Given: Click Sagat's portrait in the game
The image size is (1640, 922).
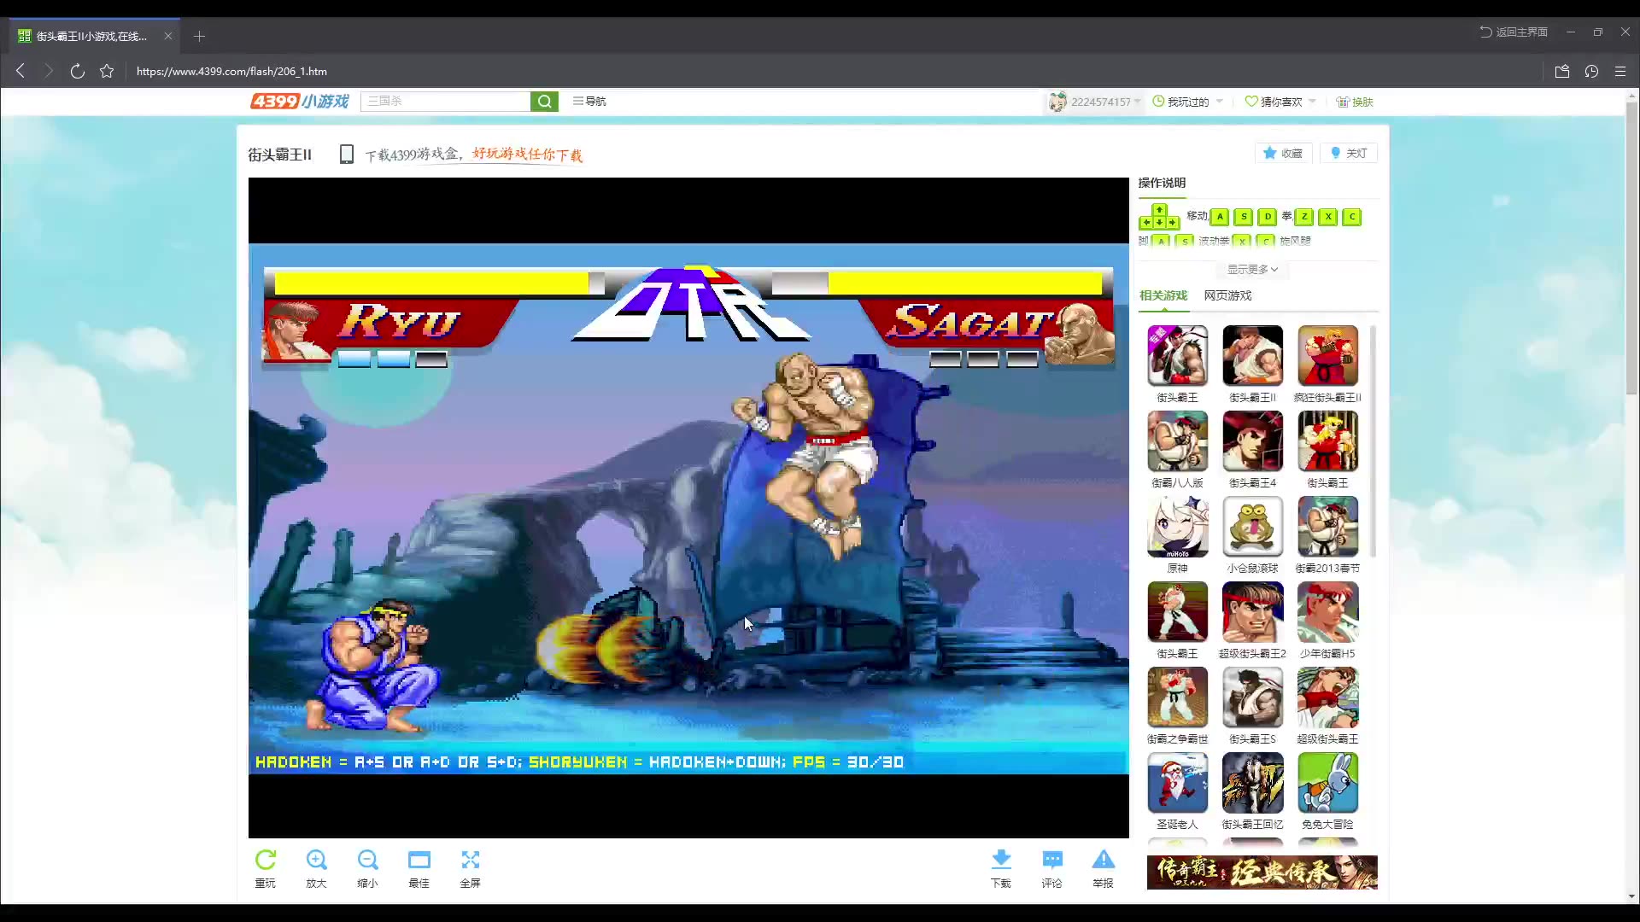Looking at the screenshot, I should (x=1080, y=334).
